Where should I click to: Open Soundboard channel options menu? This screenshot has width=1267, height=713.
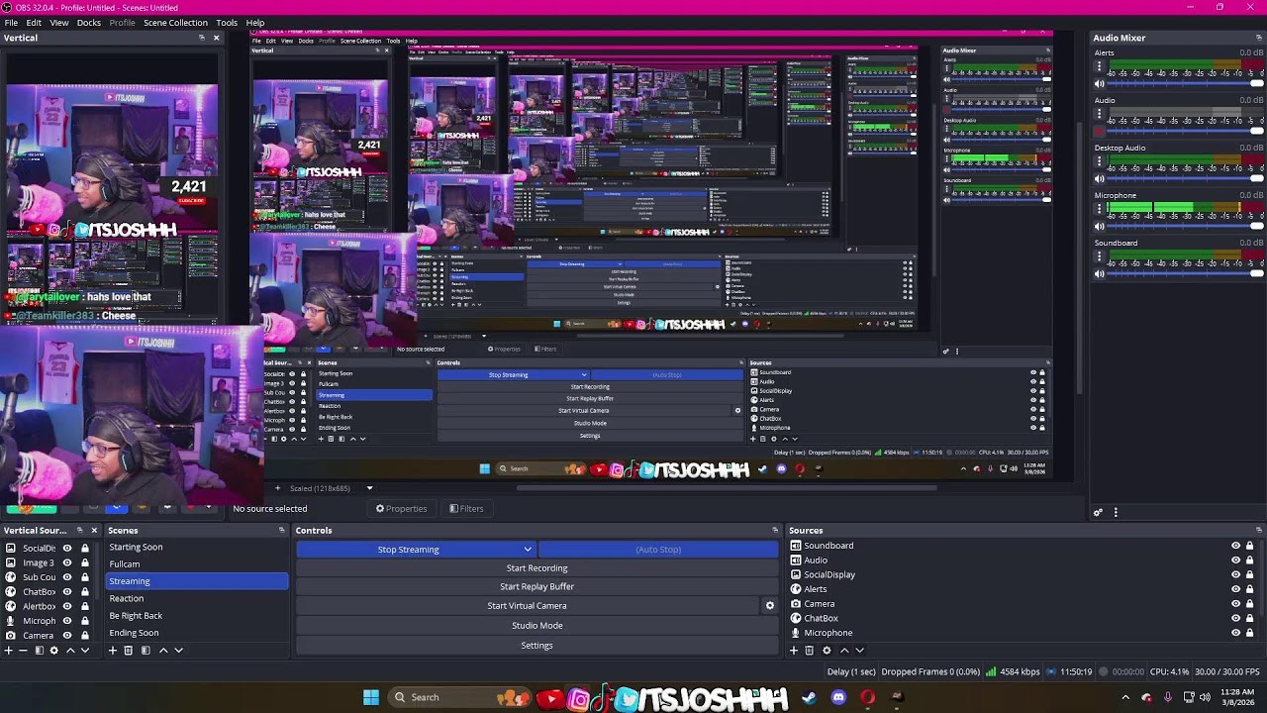click(x=1099, y=256)
